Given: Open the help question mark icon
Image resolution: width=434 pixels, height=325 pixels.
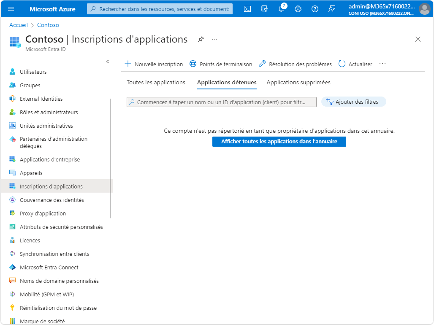Looking at the screenshot, I should [315, 9].
